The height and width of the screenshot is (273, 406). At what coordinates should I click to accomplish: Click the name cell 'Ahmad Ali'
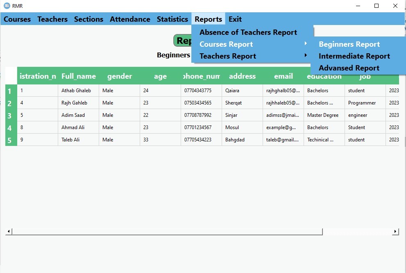click(79, 127)
